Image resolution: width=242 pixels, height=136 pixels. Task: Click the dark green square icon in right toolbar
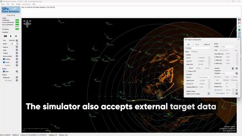click(x=239, y=30)
